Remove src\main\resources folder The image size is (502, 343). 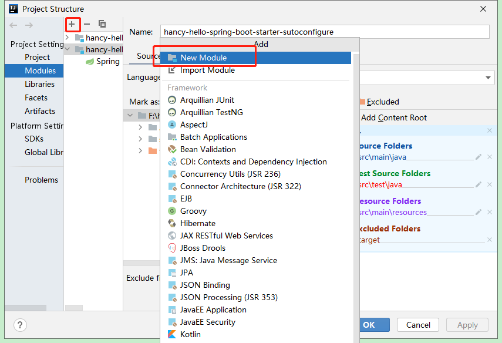click(x=490, y=212)
